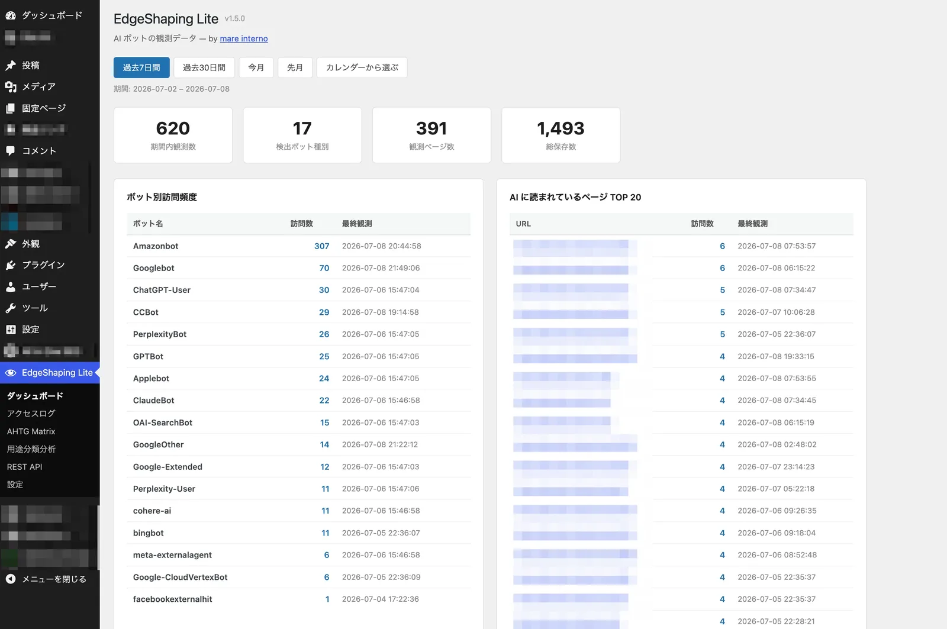Open REST API submenu page

(x=24, y=467)
